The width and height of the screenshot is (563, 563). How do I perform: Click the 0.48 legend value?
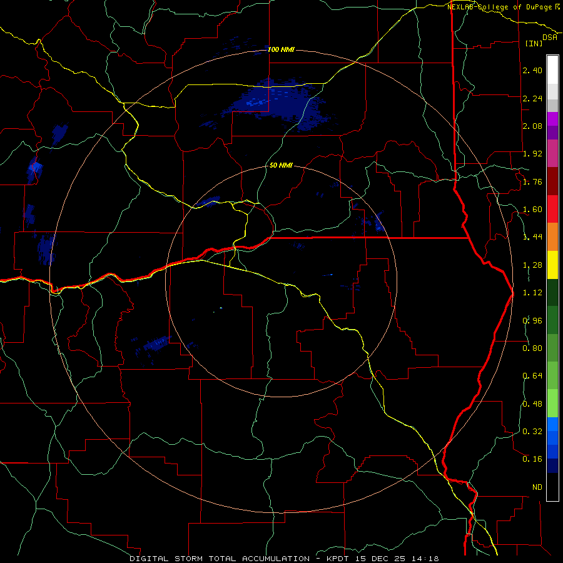(x=532, y=404)
